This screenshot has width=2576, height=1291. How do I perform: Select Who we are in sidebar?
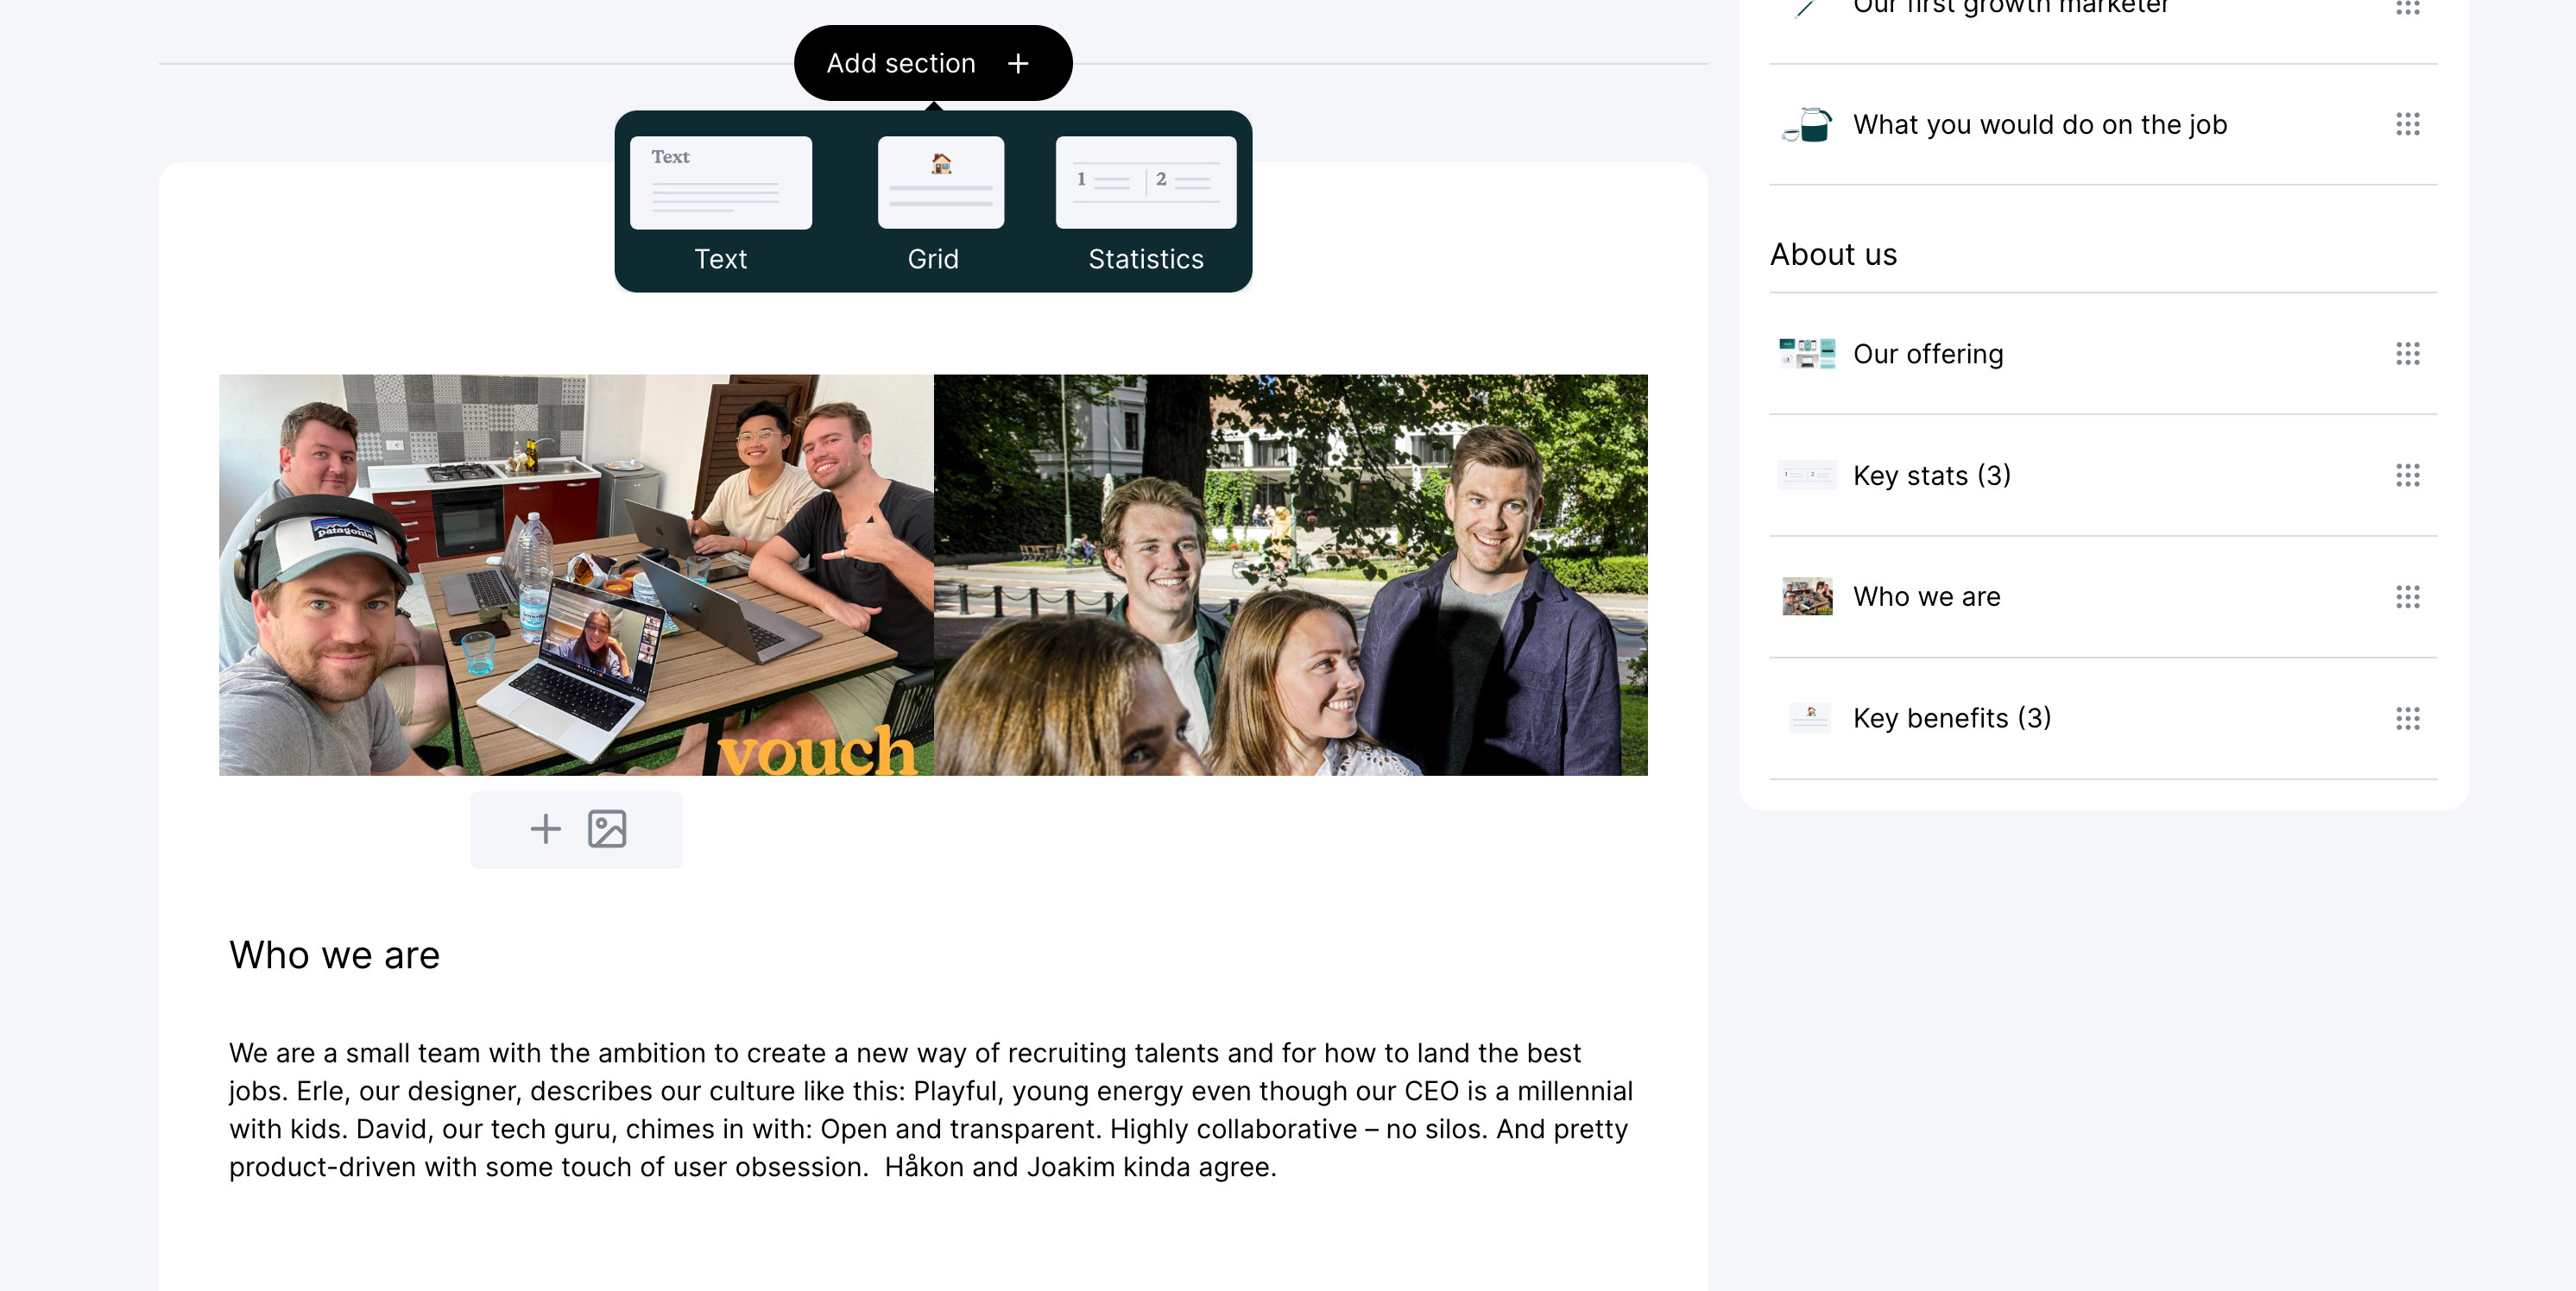(x=1926, y=597)
